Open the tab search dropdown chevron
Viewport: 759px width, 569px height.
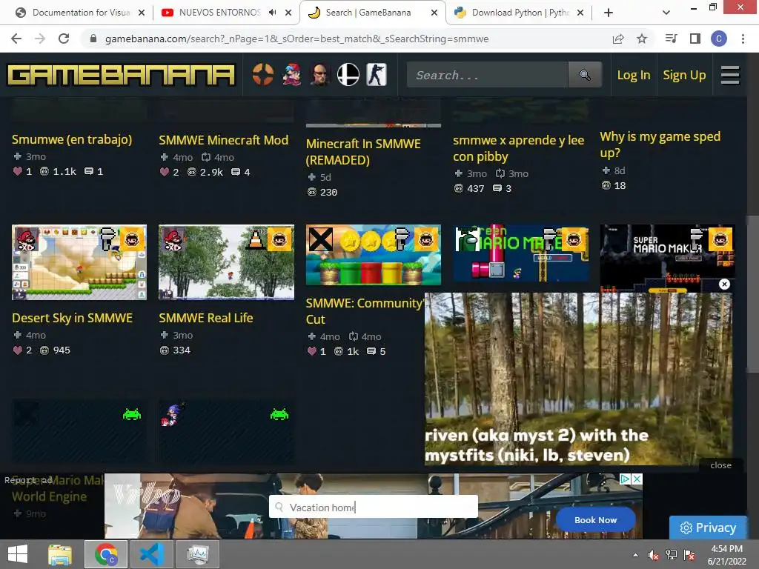coord(666,13)
